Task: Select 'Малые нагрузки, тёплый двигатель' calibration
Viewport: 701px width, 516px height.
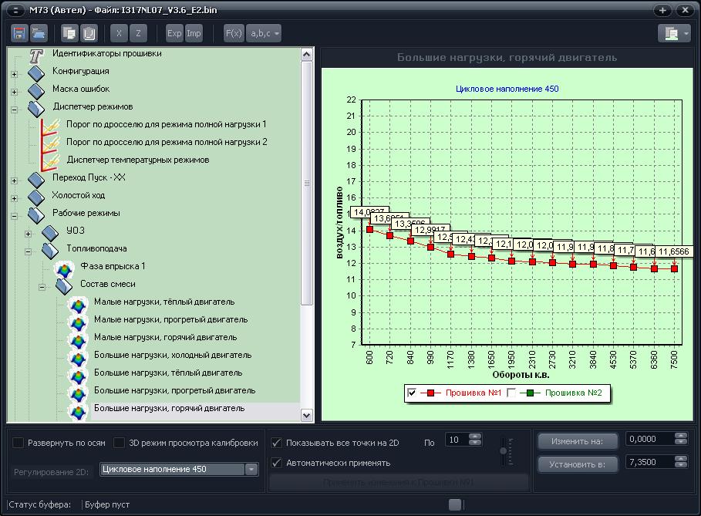Action: 163,302
